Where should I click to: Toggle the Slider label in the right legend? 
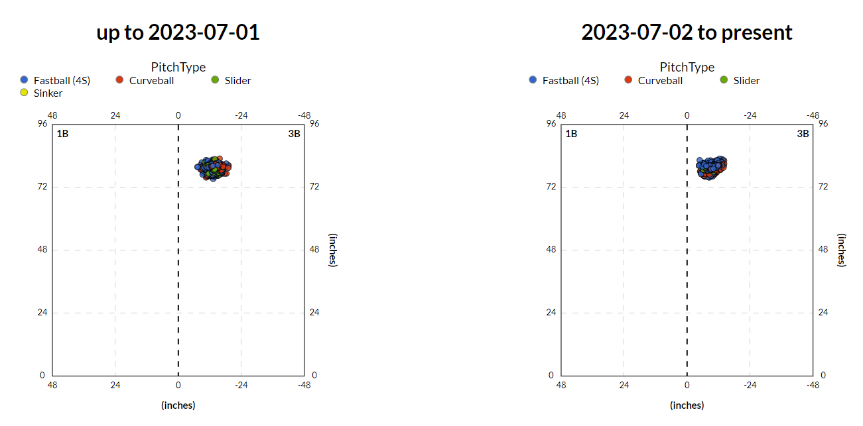coord(747,81)
